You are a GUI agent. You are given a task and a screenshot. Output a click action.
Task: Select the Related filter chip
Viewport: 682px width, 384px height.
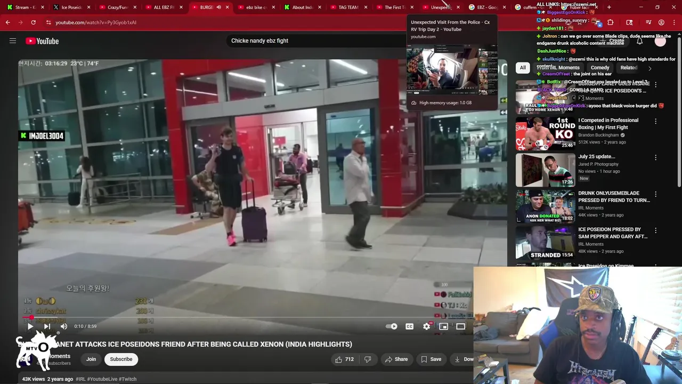tap(629, 68)
